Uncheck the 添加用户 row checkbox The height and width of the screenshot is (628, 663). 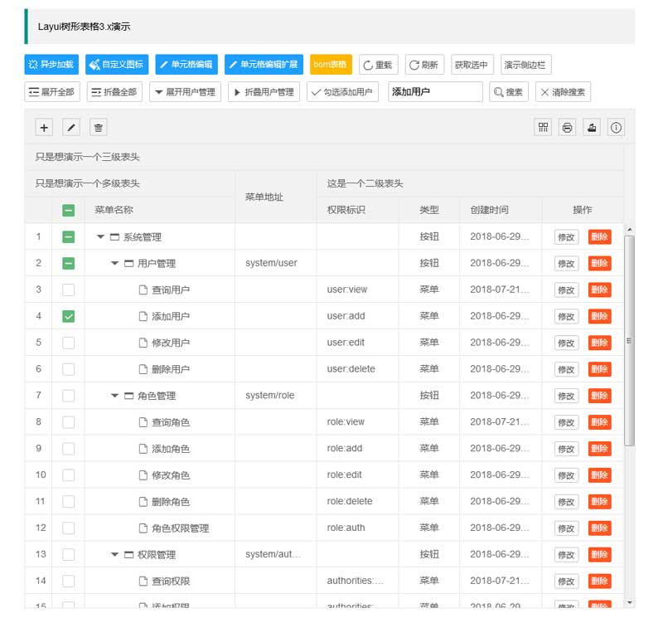click(x=68, y=316)
